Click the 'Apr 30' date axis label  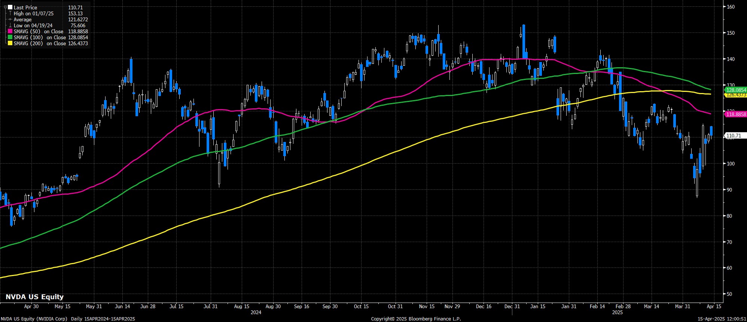pyautogui.click(x=31, y=306)
